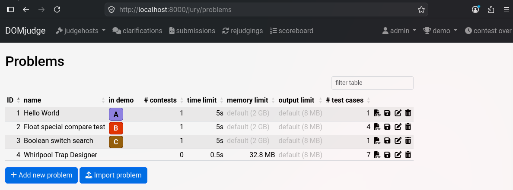Reload the current browser page

57,10
